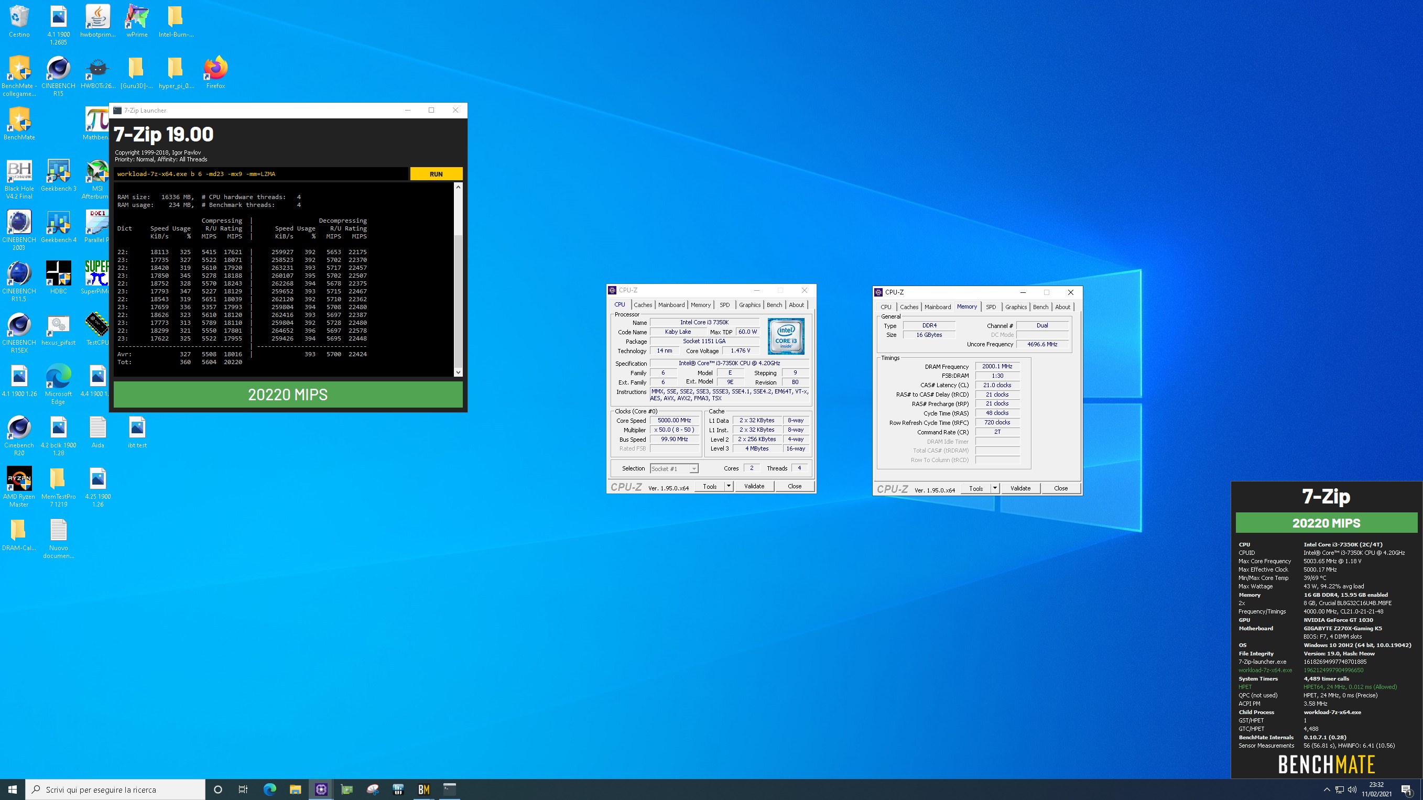
Task: Switch to CPU tab in right CPU-Z window
Action: 886,307
